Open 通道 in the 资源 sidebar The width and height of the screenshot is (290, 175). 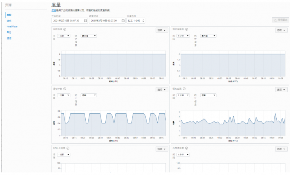9,38
